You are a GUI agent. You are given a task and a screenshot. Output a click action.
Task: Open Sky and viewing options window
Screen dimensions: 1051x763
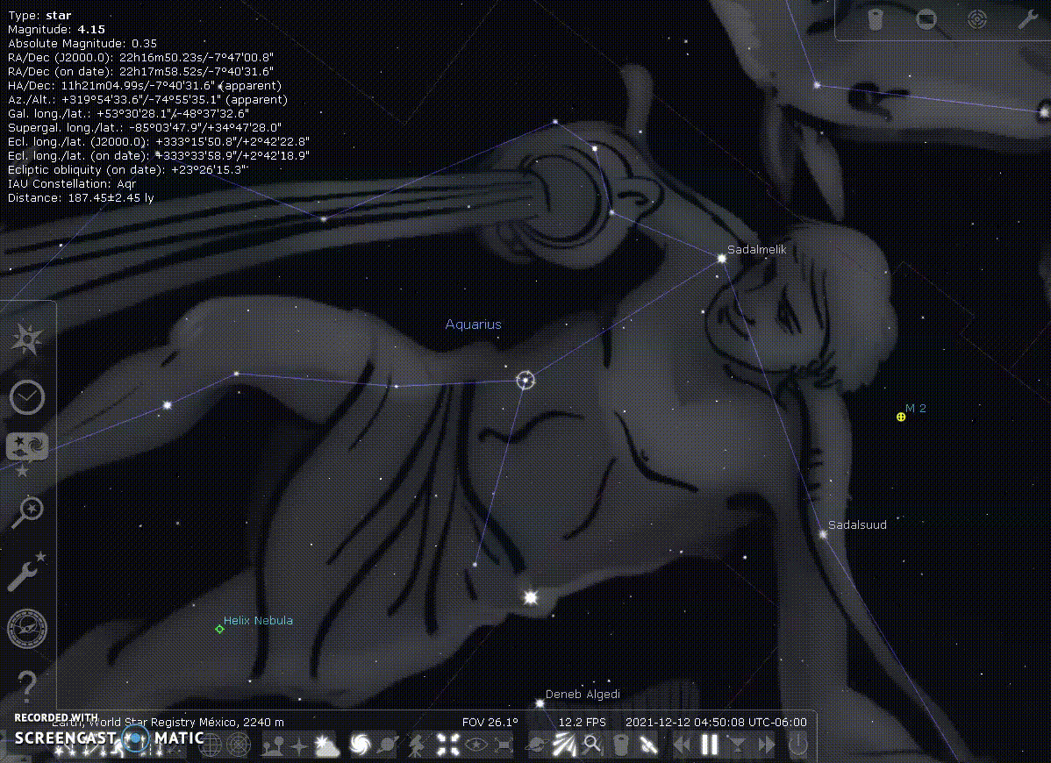click(27, 449)
